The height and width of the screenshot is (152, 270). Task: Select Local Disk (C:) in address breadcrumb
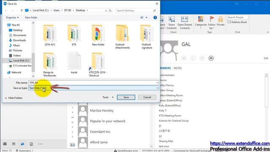coord(40,10)
